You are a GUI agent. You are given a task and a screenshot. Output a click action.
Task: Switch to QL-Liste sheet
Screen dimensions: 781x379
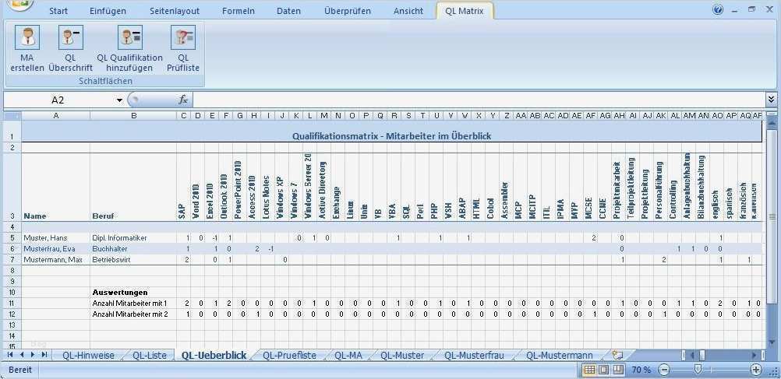click(150, 355)
